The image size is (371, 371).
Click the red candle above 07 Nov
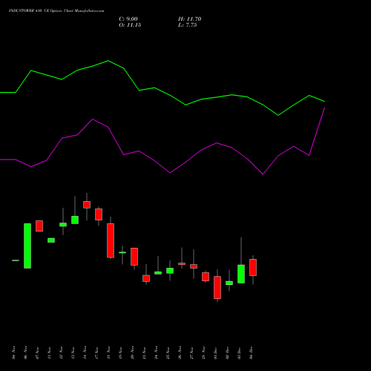(x=39, y=226)
